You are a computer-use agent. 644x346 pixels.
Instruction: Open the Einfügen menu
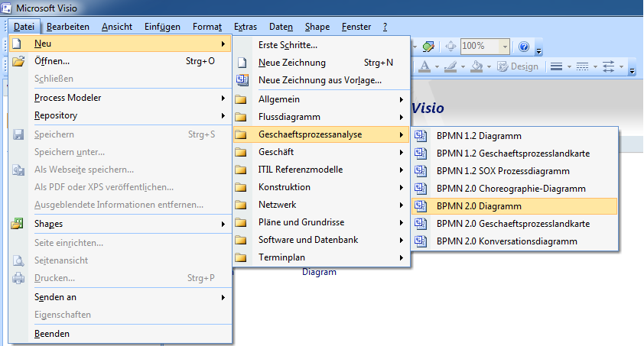click(x=162, y=27)
